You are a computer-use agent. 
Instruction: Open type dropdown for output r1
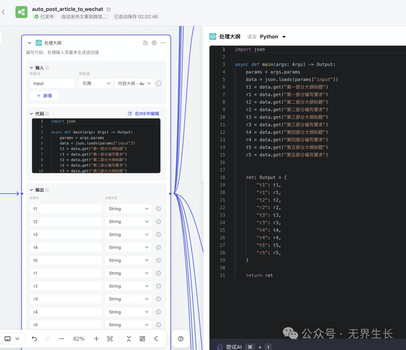[x=129, y=273]
